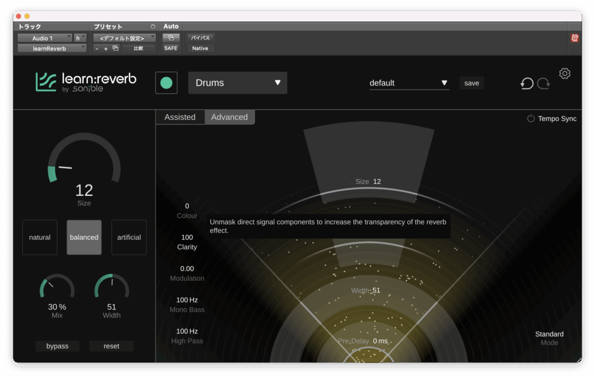Screen dimensions: 595x378
Task: Open the sonible settings gear
Action: [565, 73]
